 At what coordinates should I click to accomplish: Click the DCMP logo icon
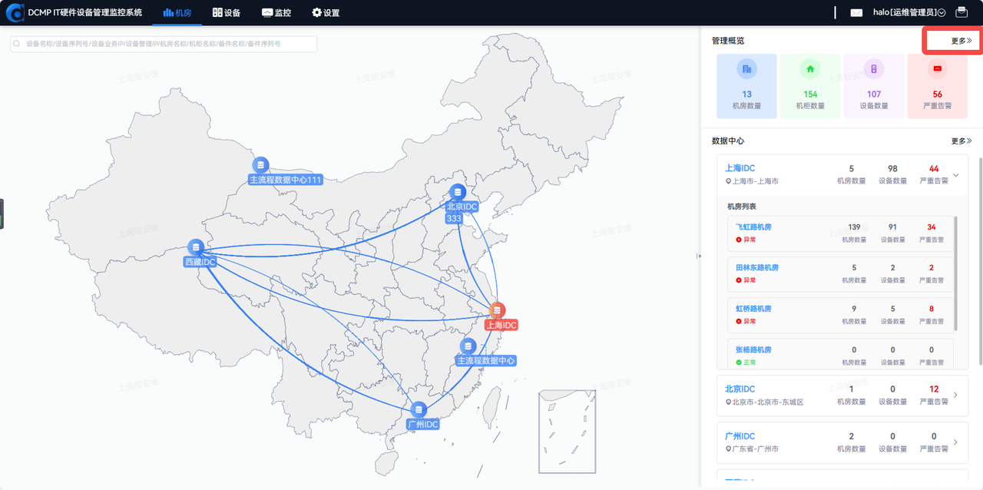point(15,12)
